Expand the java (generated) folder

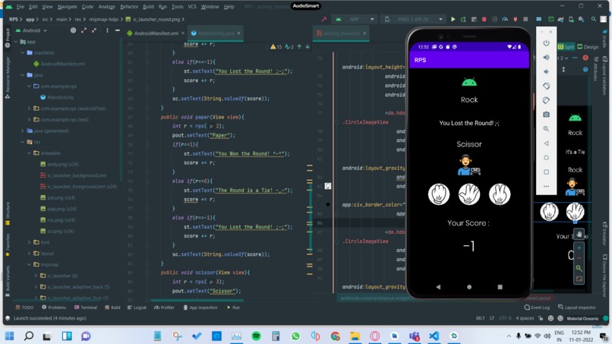click(x=23, y=131)
